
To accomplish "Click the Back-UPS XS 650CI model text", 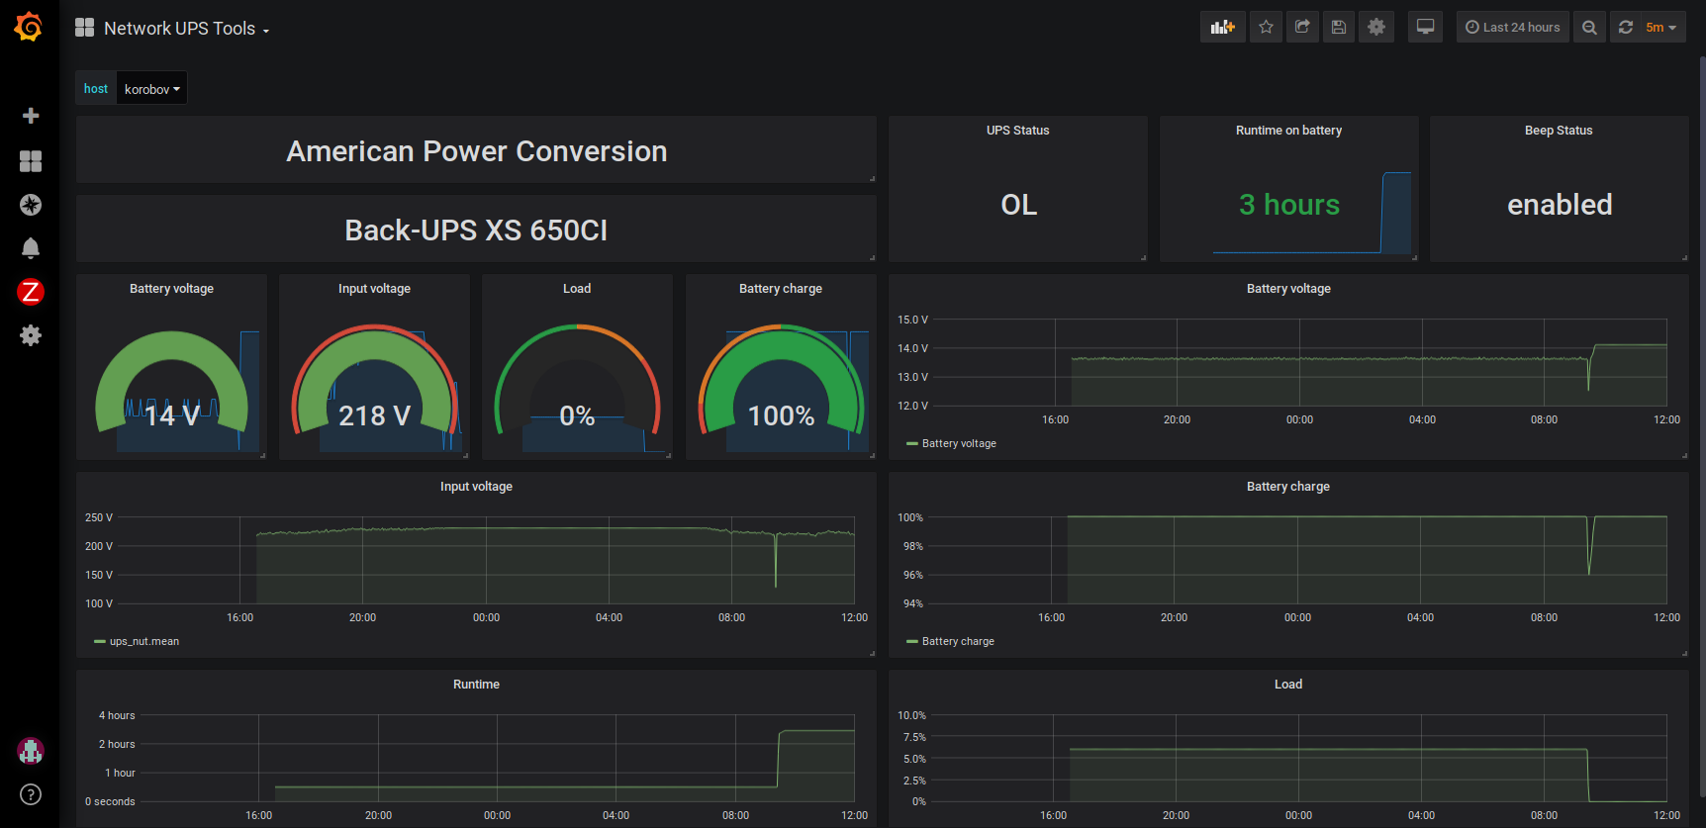I will pyautogui.click(x=476, y=230).
